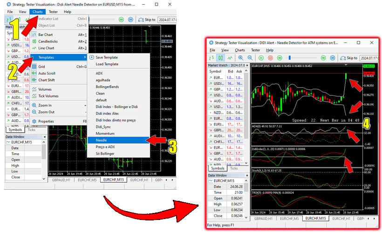Click zoom in magnifier in right window
This screenshot has width=382, height=233.
[x=241, y=58]
